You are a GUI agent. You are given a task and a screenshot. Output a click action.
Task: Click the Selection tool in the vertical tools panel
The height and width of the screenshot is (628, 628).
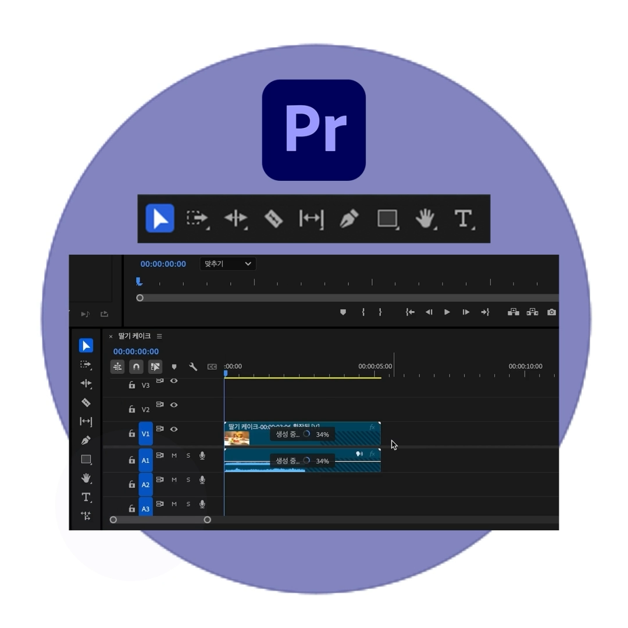[x=85, y=345]
